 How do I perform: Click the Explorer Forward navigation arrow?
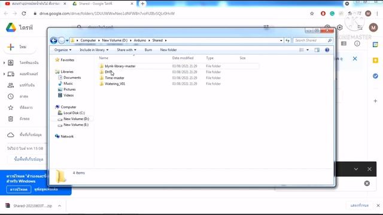point(62,41)
